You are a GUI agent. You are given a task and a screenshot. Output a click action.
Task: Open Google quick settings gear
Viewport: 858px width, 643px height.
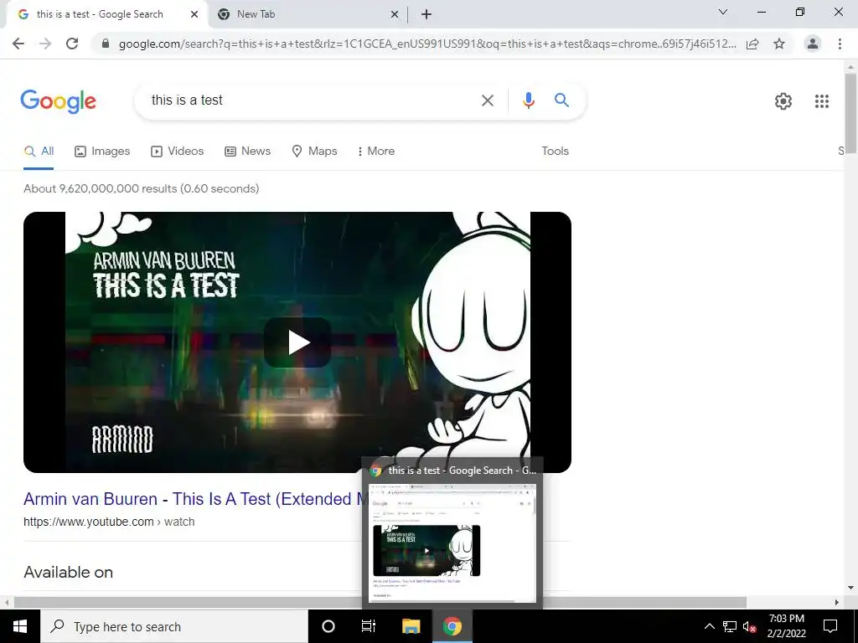tap(783, 101)
